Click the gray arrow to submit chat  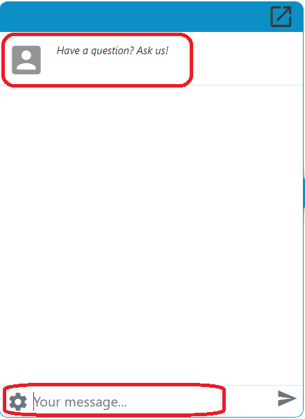pos(287,398)
